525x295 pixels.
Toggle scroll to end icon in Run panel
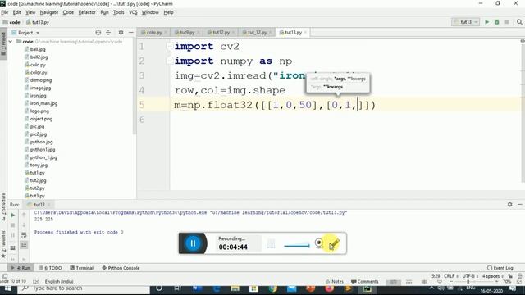tap(24, 245)
